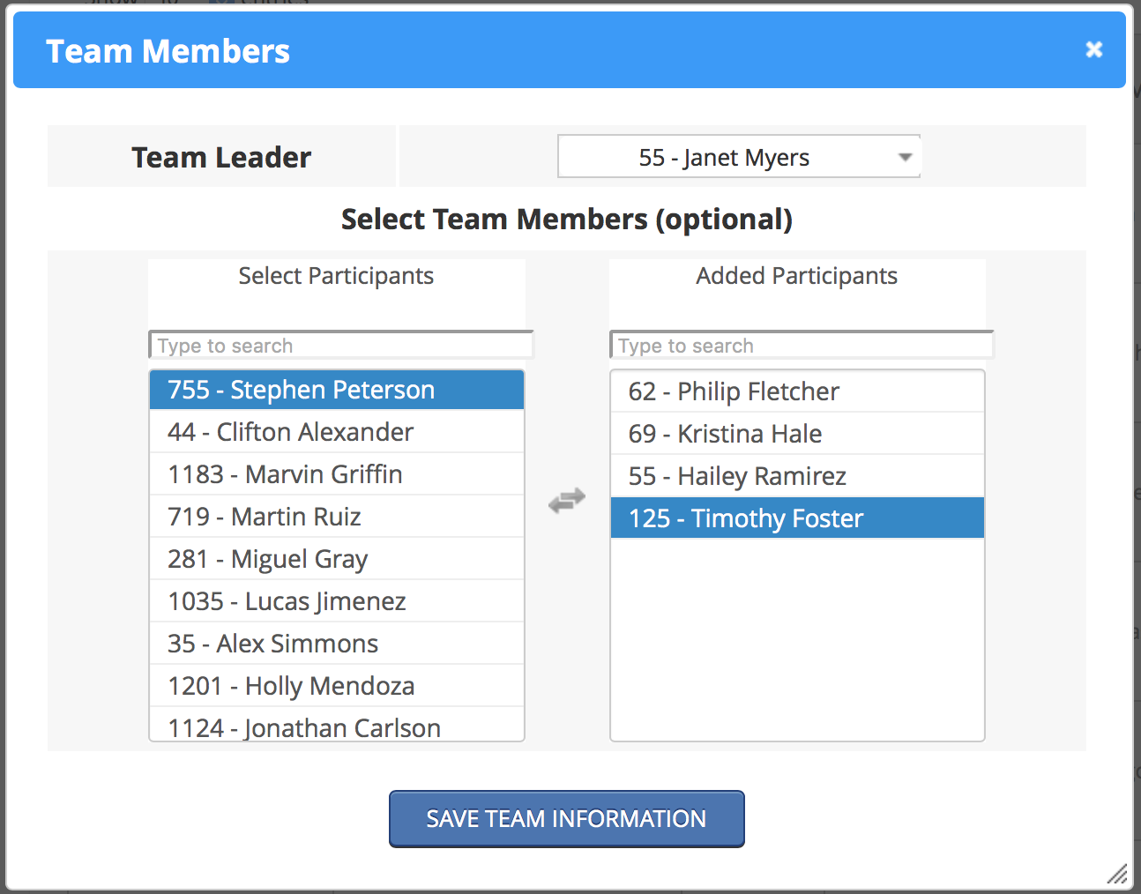Click 125 - Timothy Foster added participant
The height and width of the screenshot is (894, 1141).
click(x=797, y=518)
